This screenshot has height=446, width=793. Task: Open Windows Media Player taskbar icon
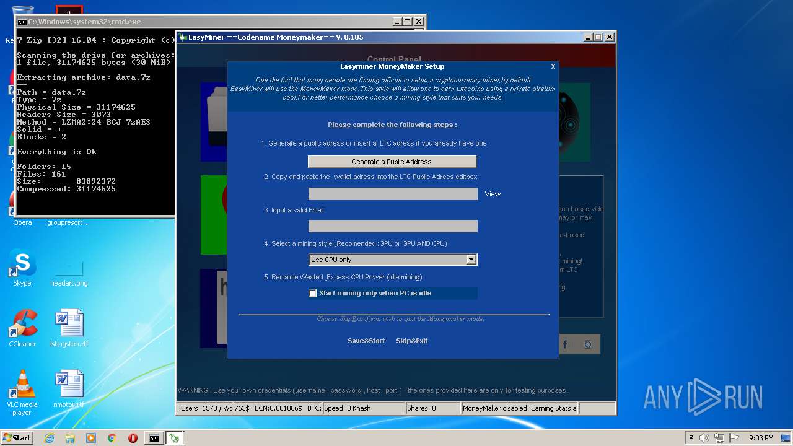(91, 438)
